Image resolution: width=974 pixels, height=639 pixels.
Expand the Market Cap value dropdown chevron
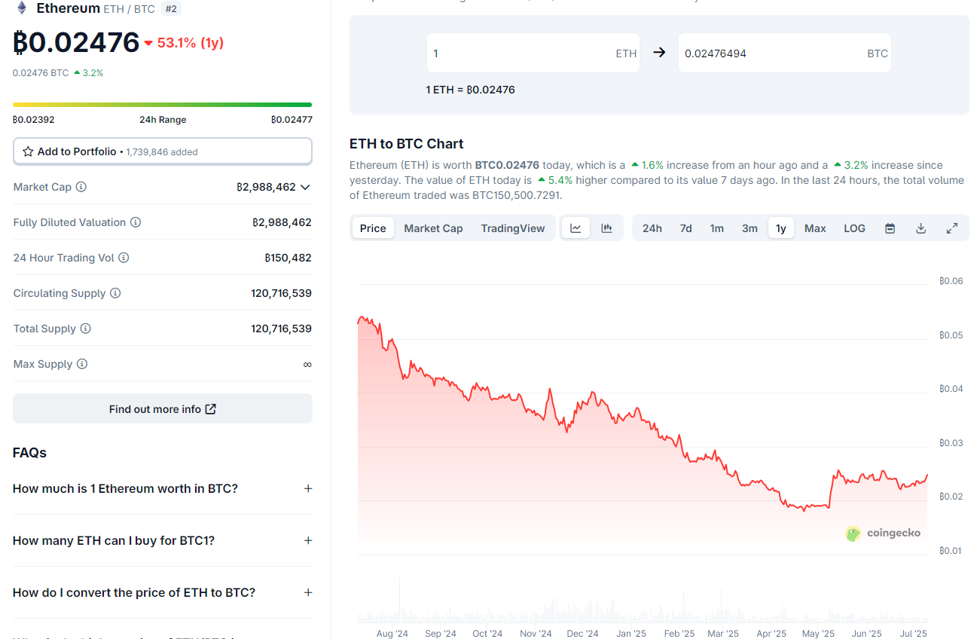pyautogui.click(x=305, y=187)
